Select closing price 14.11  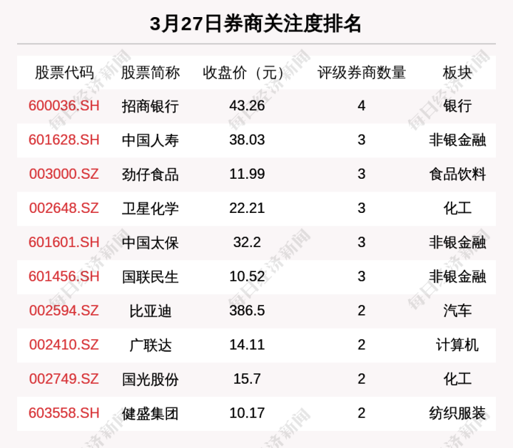tap(247, 345)
